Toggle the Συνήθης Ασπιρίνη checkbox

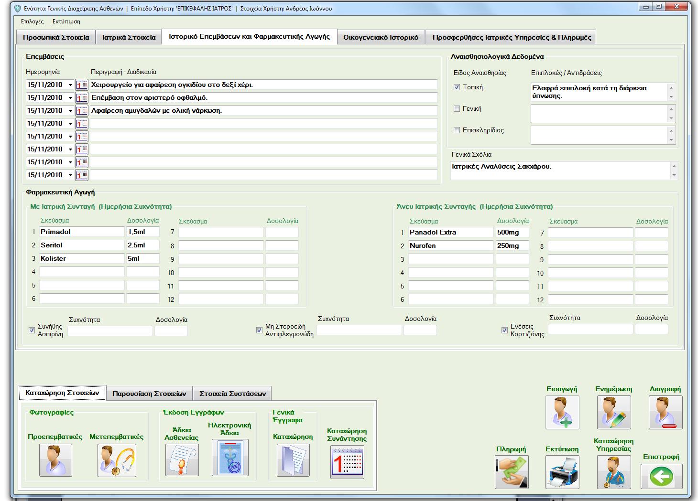coord(32,330)
